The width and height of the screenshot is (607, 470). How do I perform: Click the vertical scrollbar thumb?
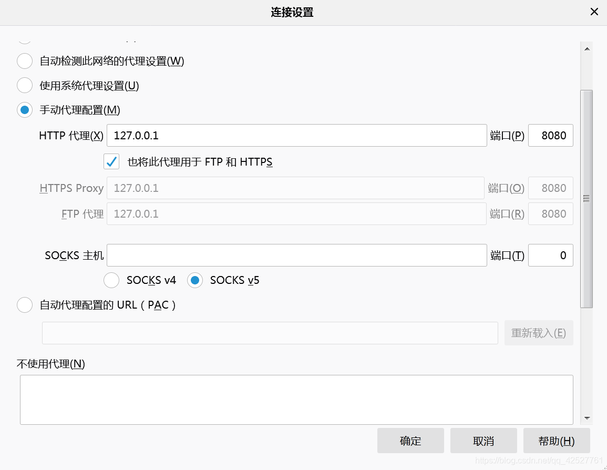pyautogui.click(x=587, y=199)
